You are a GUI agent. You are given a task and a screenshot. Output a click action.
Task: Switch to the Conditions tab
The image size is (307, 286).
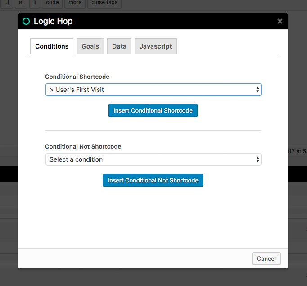(x=52, y=46)
